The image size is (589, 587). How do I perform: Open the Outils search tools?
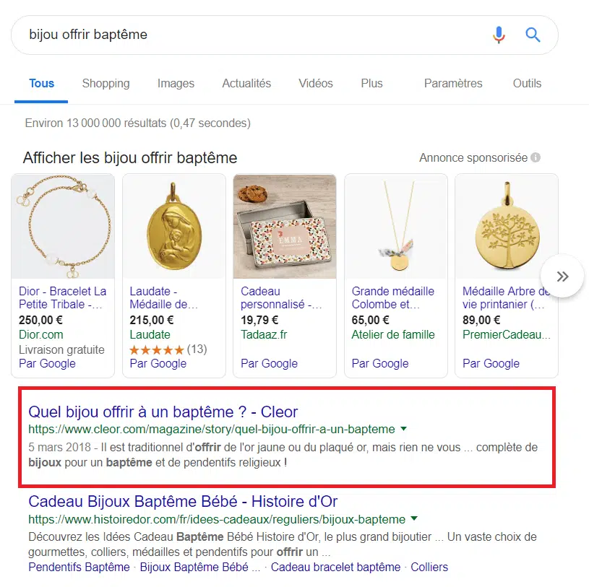527,83
